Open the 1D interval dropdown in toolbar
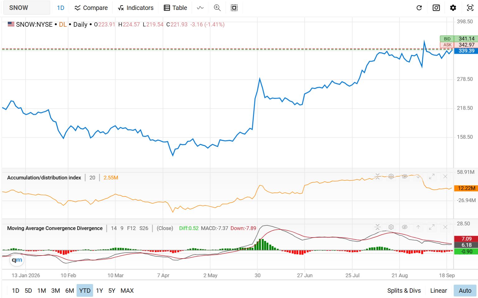 (x=61, y=8)
